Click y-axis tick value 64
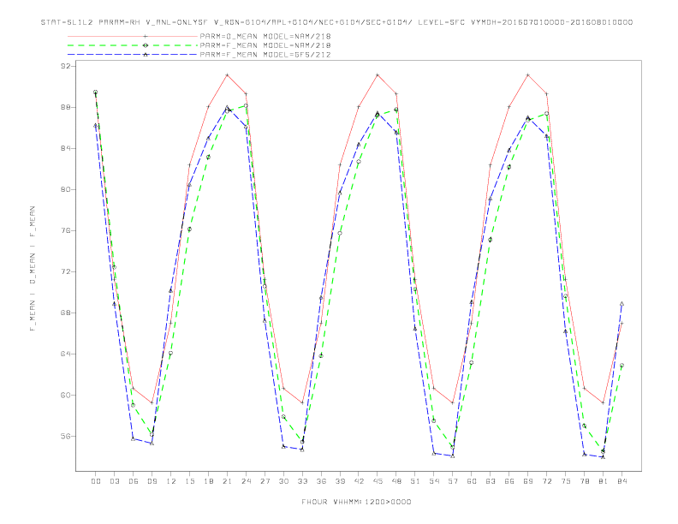Screen dimensions: 678x524 (68, 354)
